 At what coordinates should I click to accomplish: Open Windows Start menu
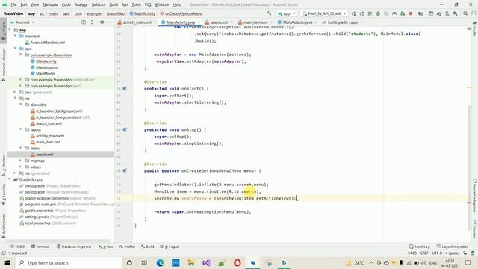coord(7,262)
